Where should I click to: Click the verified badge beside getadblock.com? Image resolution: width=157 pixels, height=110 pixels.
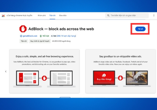pos(21,36)
